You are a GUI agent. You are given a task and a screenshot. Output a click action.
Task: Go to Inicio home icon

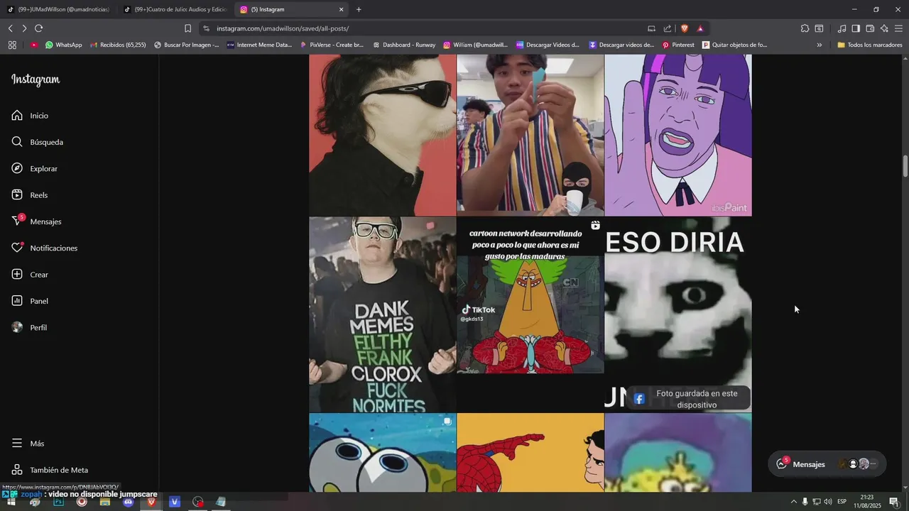point(17,115)
